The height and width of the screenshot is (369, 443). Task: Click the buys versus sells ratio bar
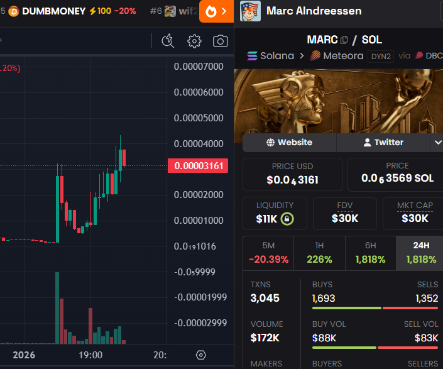coord(375,308)
